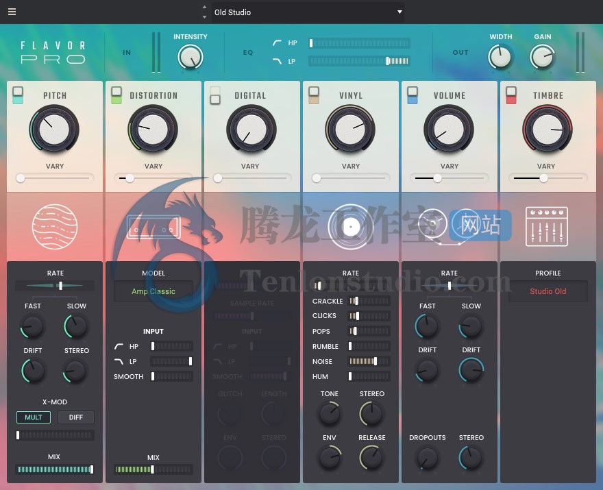603x490 pixels.
Task: Toggle the Distortion module power switch
Action: pyautogui.click(x=116, y=95)
